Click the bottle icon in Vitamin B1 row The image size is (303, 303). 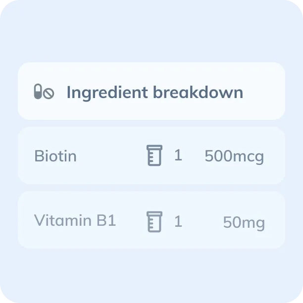tap(155, 221)
